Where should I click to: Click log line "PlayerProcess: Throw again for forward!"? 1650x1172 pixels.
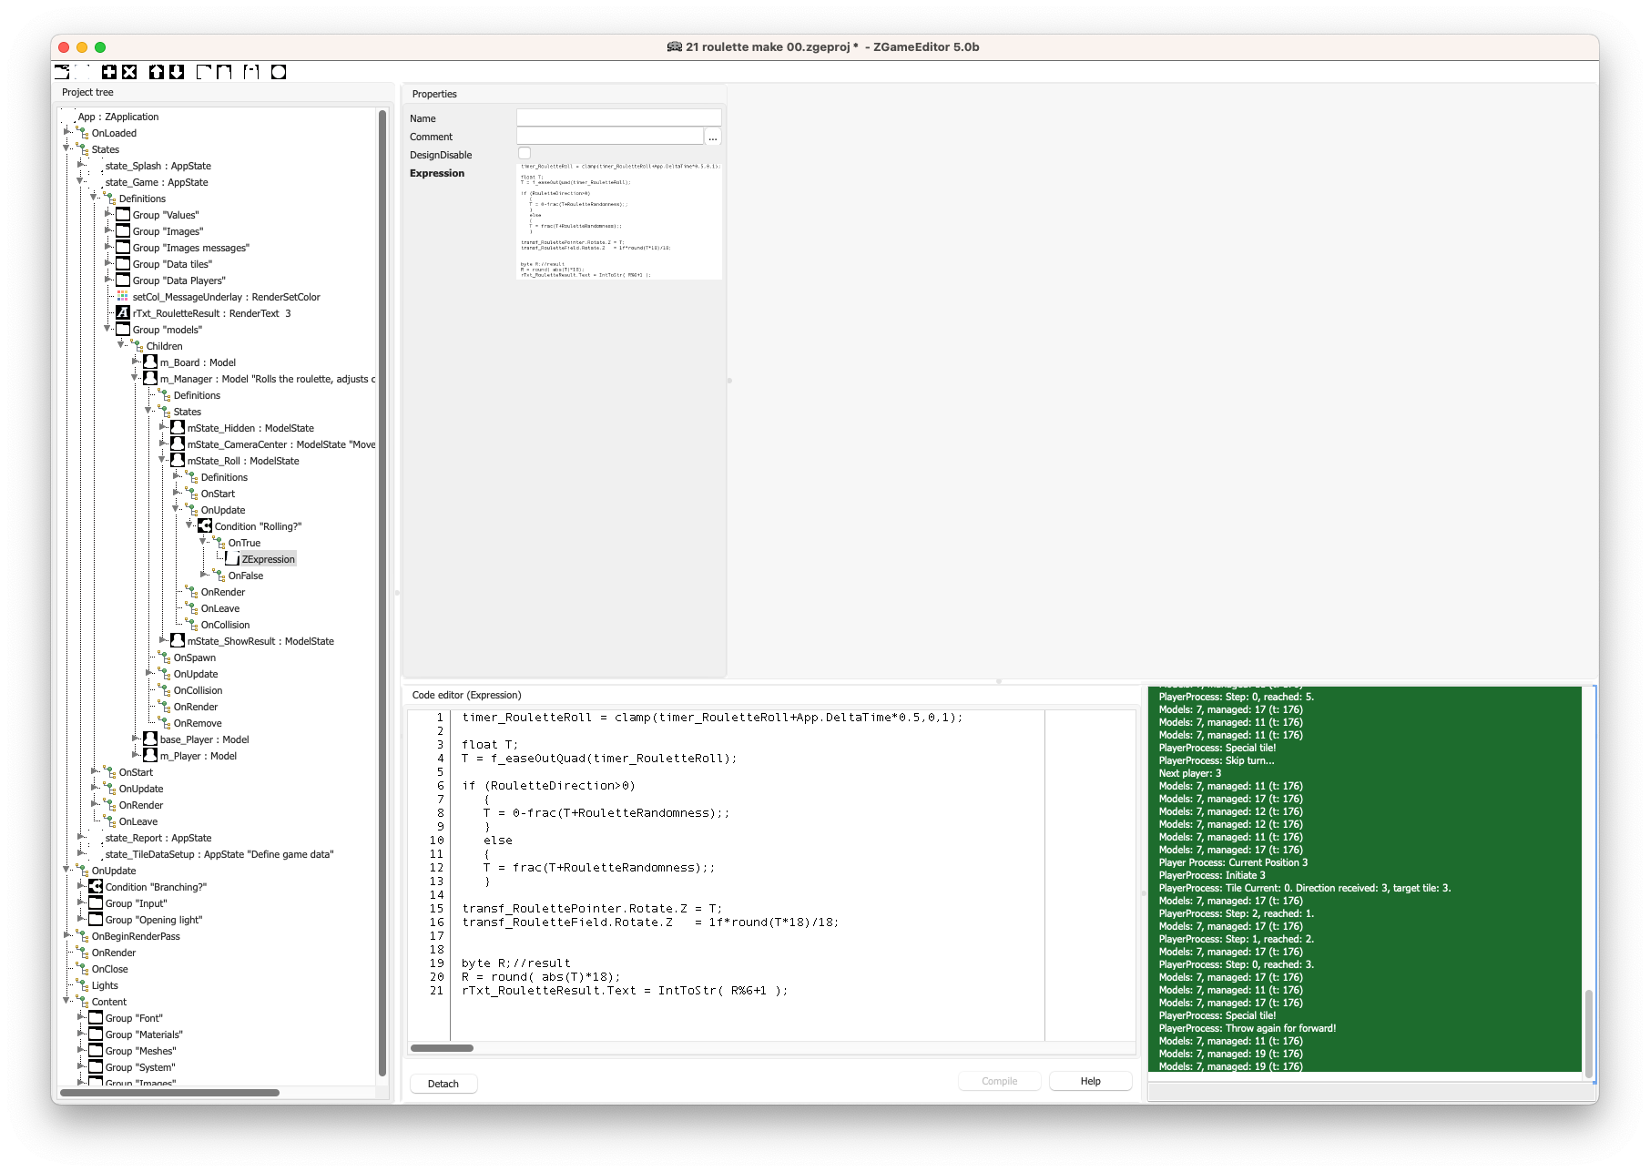(x=1248, y=1028)
